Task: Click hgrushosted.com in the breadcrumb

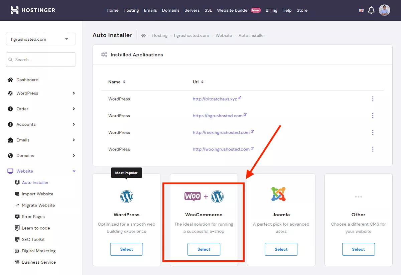Action: [x=191, y=35]
